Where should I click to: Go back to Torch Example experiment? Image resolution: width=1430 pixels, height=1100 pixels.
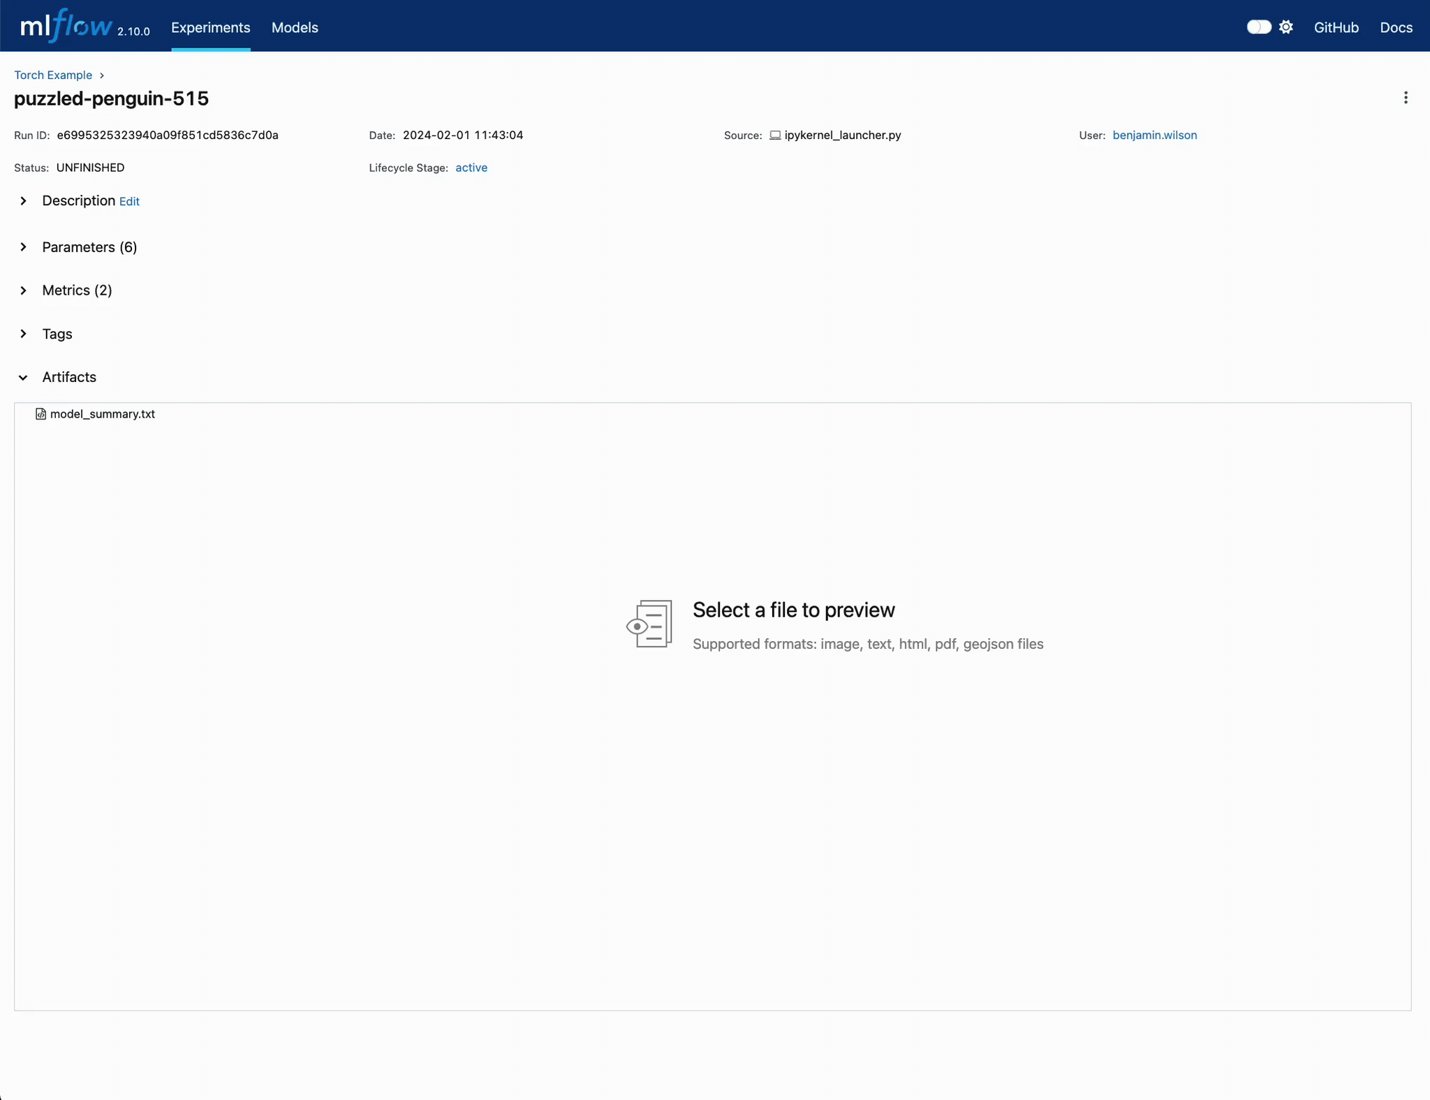tap(53, 75)
